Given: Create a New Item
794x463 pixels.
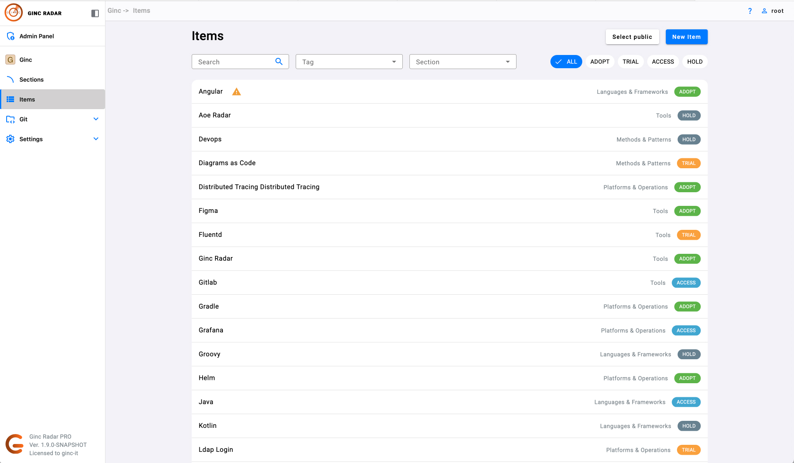Looking at the screenshot, I should pos(686,37).
